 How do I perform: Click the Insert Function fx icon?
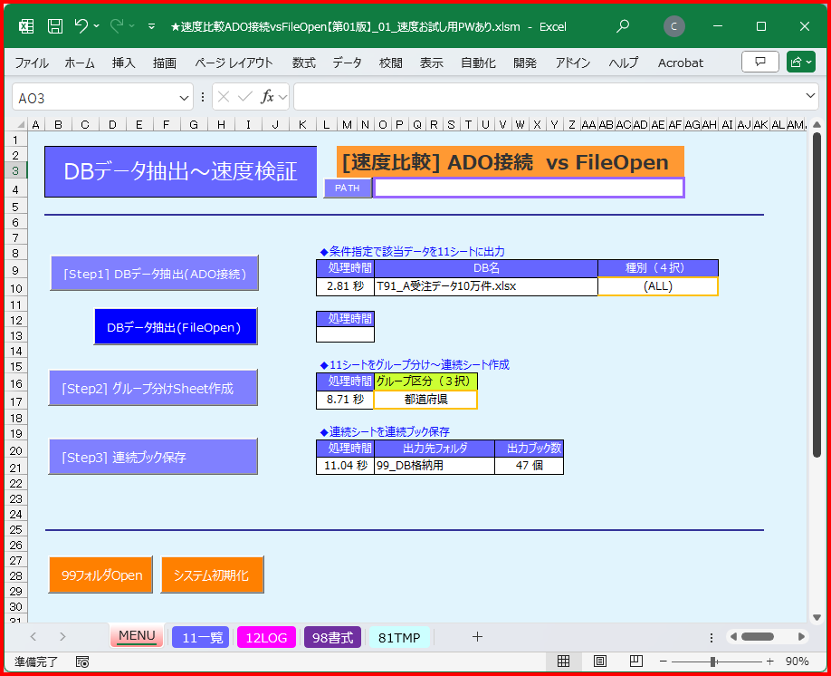click(x=268, y=97)
